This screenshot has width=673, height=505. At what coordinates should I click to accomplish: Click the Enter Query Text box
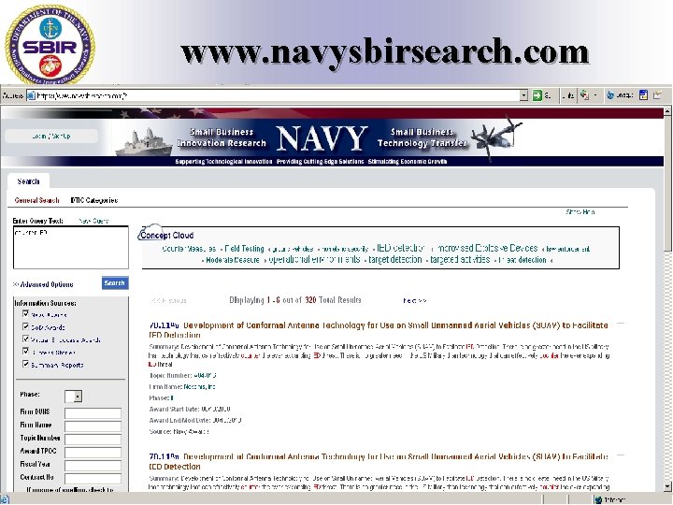(71, 247)
